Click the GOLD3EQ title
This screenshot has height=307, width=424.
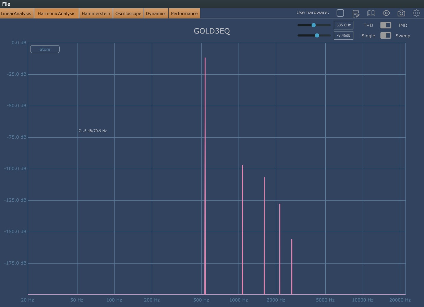(212, 31)
